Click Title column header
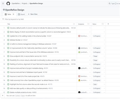 coord(9,24)
